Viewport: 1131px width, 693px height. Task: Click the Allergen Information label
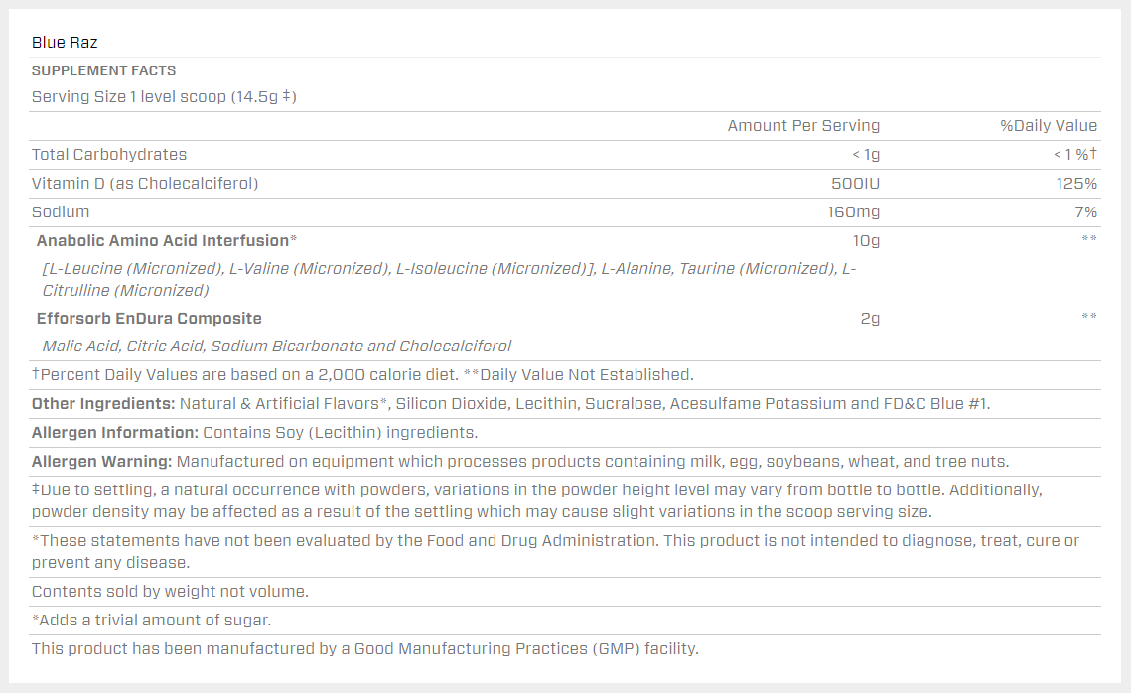pos(115,432)
